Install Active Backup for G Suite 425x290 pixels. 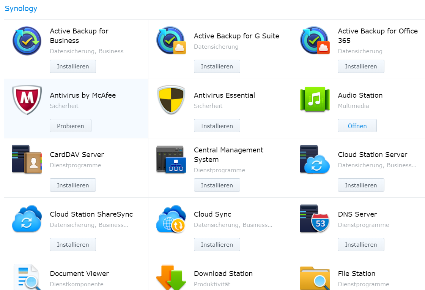tap(217, 66)
